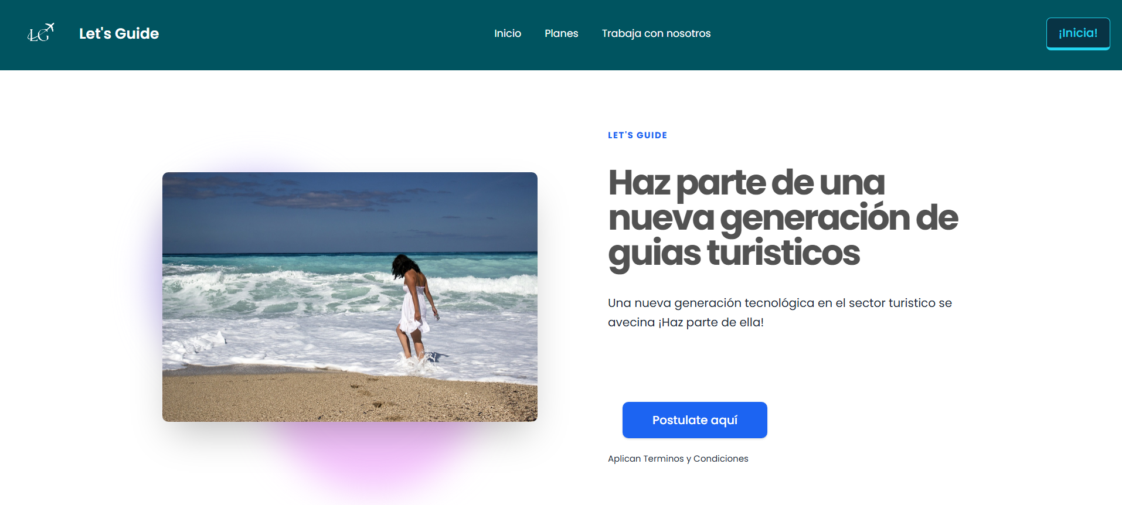Open Aplican Terminos y Condiciones text
1122x505 pixels.
point(678,459)
